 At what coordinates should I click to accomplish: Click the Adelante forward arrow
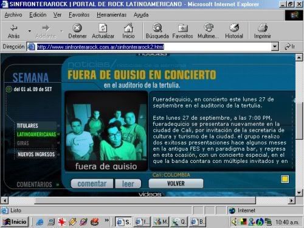coord(46,31)
